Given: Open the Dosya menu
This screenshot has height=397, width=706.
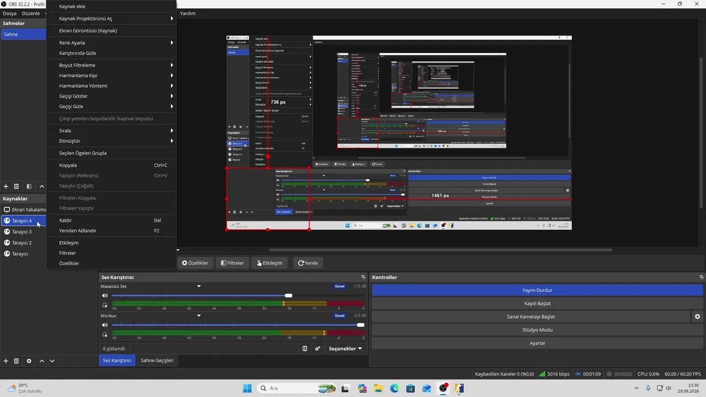Looking at the screenshot, I should point(10,13).
